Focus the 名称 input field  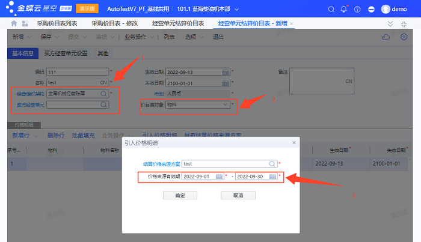click(x=78, y=82)
